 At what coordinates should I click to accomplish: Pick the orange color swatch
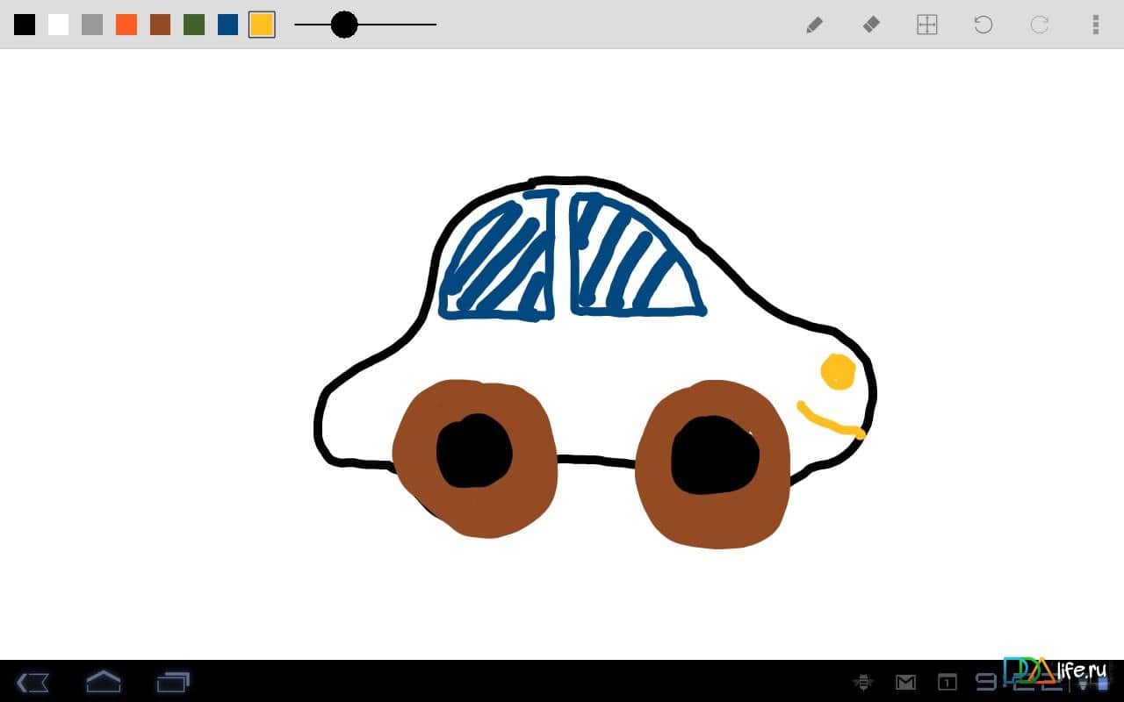coord(126,25)
